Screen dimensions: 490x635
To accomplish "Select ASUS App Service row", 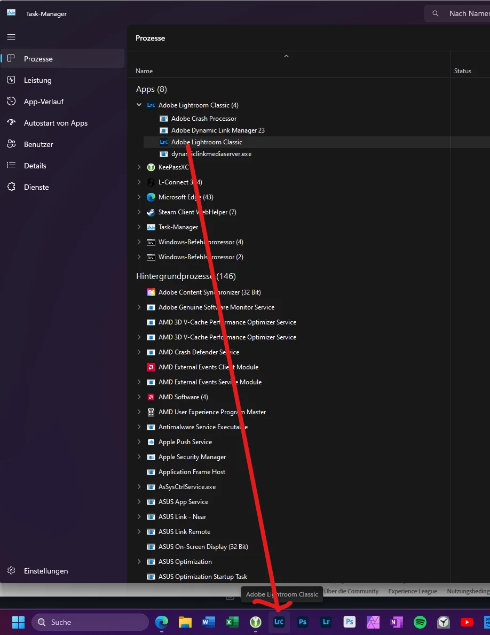I will 183,502.
